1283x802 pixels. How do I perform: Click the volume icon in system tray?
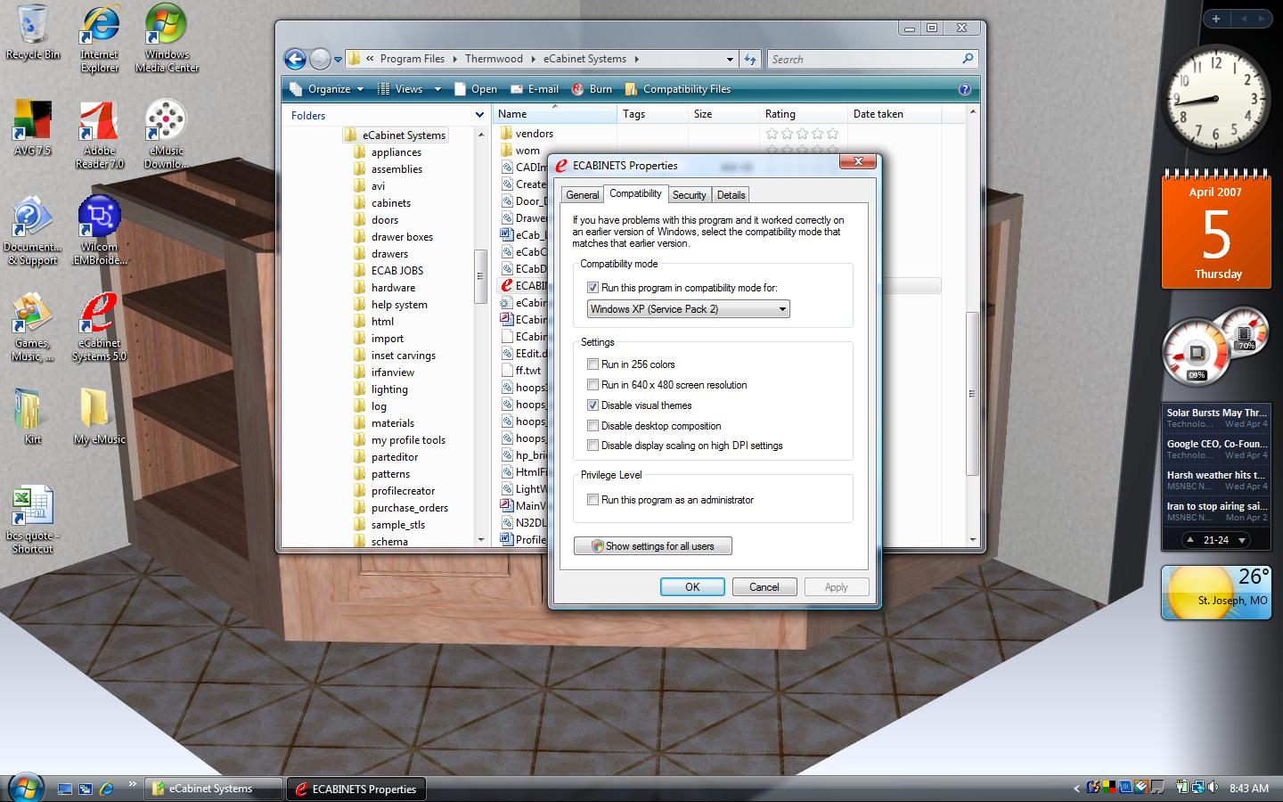[x=1213, y=788]
